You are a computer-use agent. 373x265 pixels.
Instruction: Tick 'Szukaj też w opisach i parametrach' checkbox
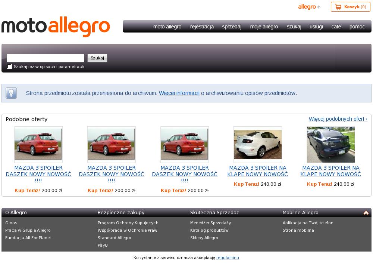click(10, 67)
